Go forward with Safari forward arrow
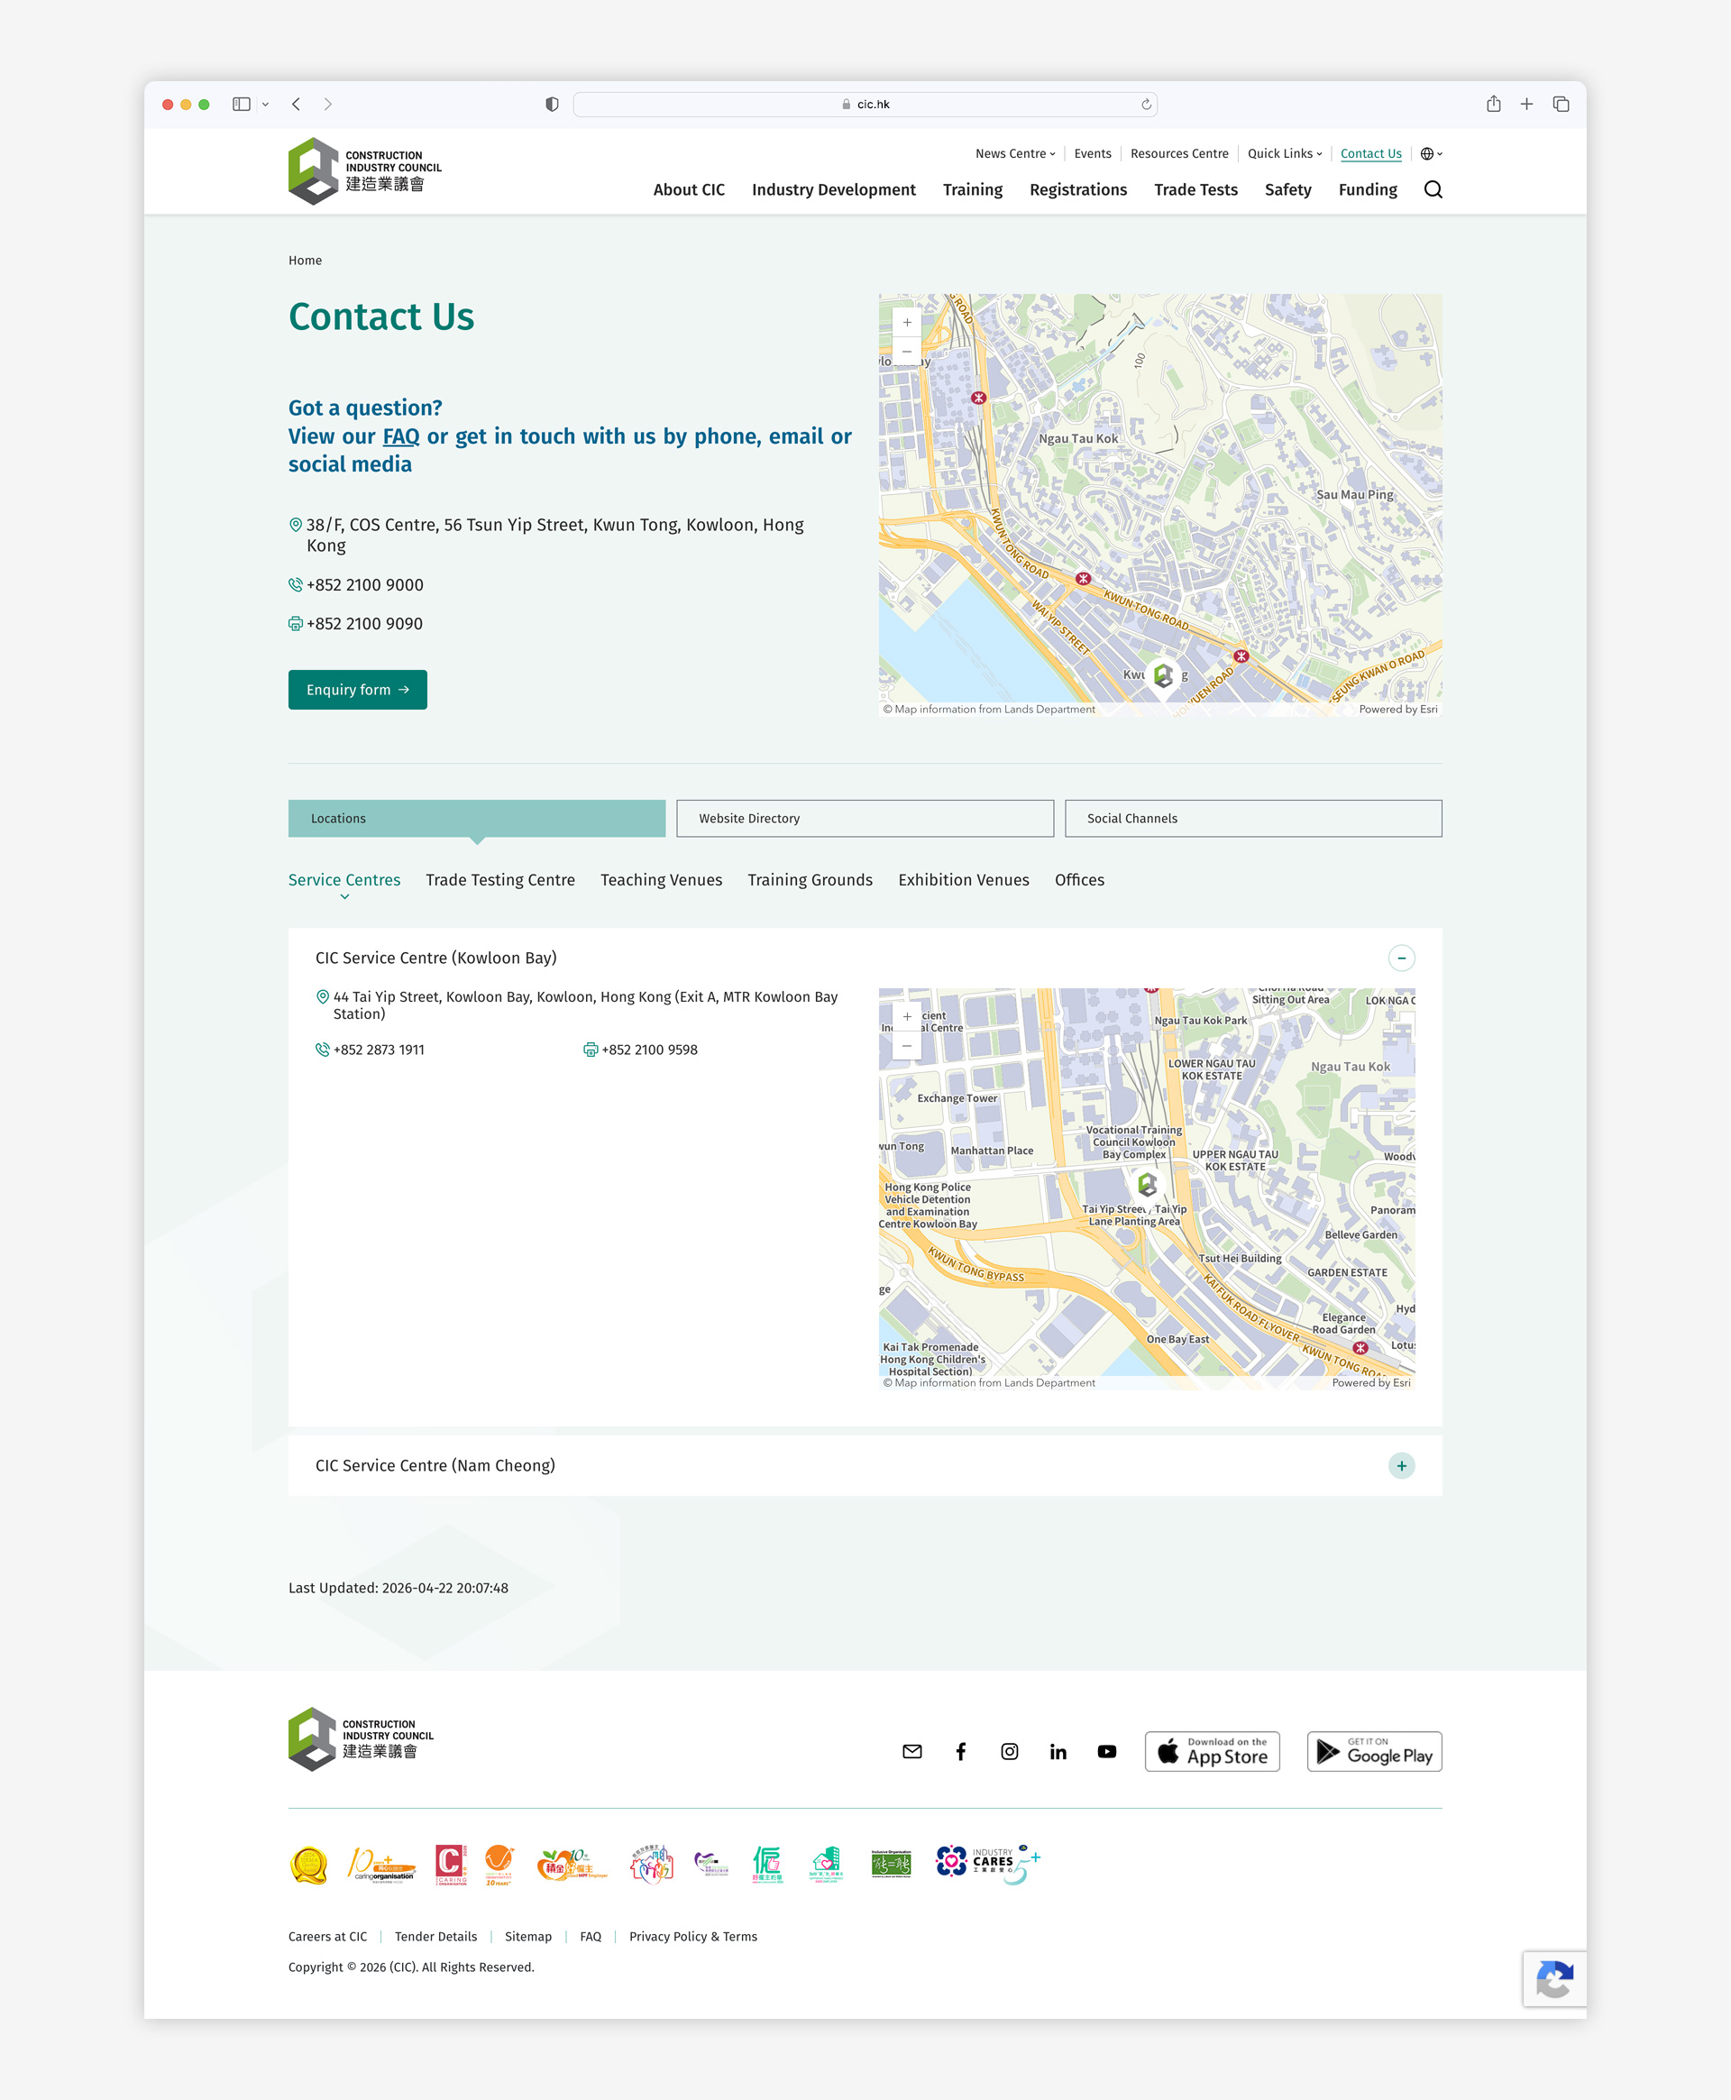The width and height of the screenshot is (1731, 2100). (x=328, y=104)
